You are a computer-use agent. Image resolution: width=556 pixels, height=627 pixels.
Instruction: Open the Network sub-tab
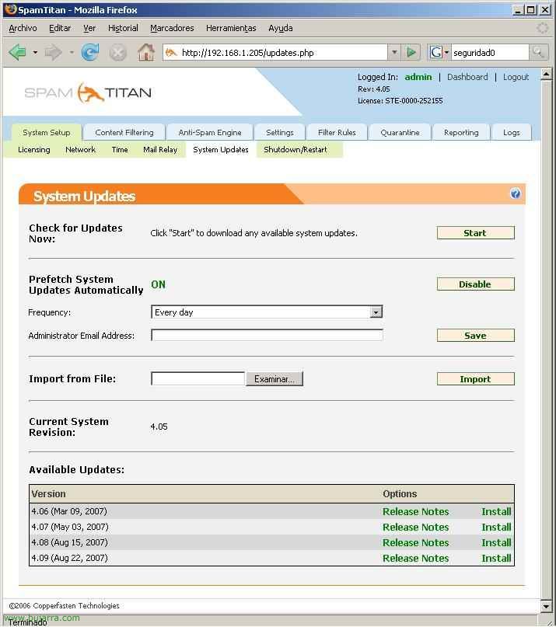click(x=80, y=149)
